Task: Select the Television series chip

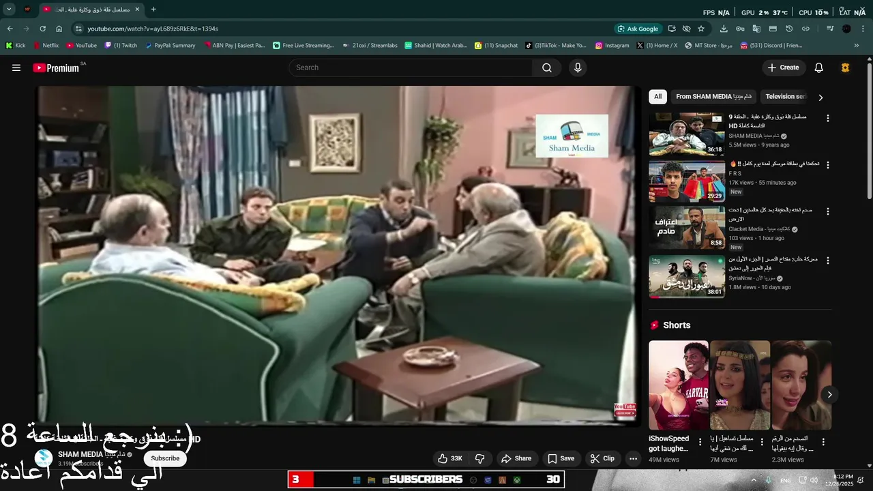Action: pos(784,97)
